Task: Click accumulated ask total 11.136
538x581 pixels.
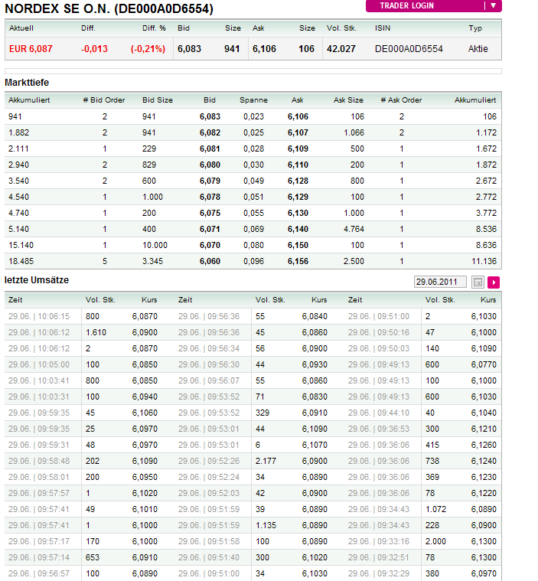Action: coord(484,261)
